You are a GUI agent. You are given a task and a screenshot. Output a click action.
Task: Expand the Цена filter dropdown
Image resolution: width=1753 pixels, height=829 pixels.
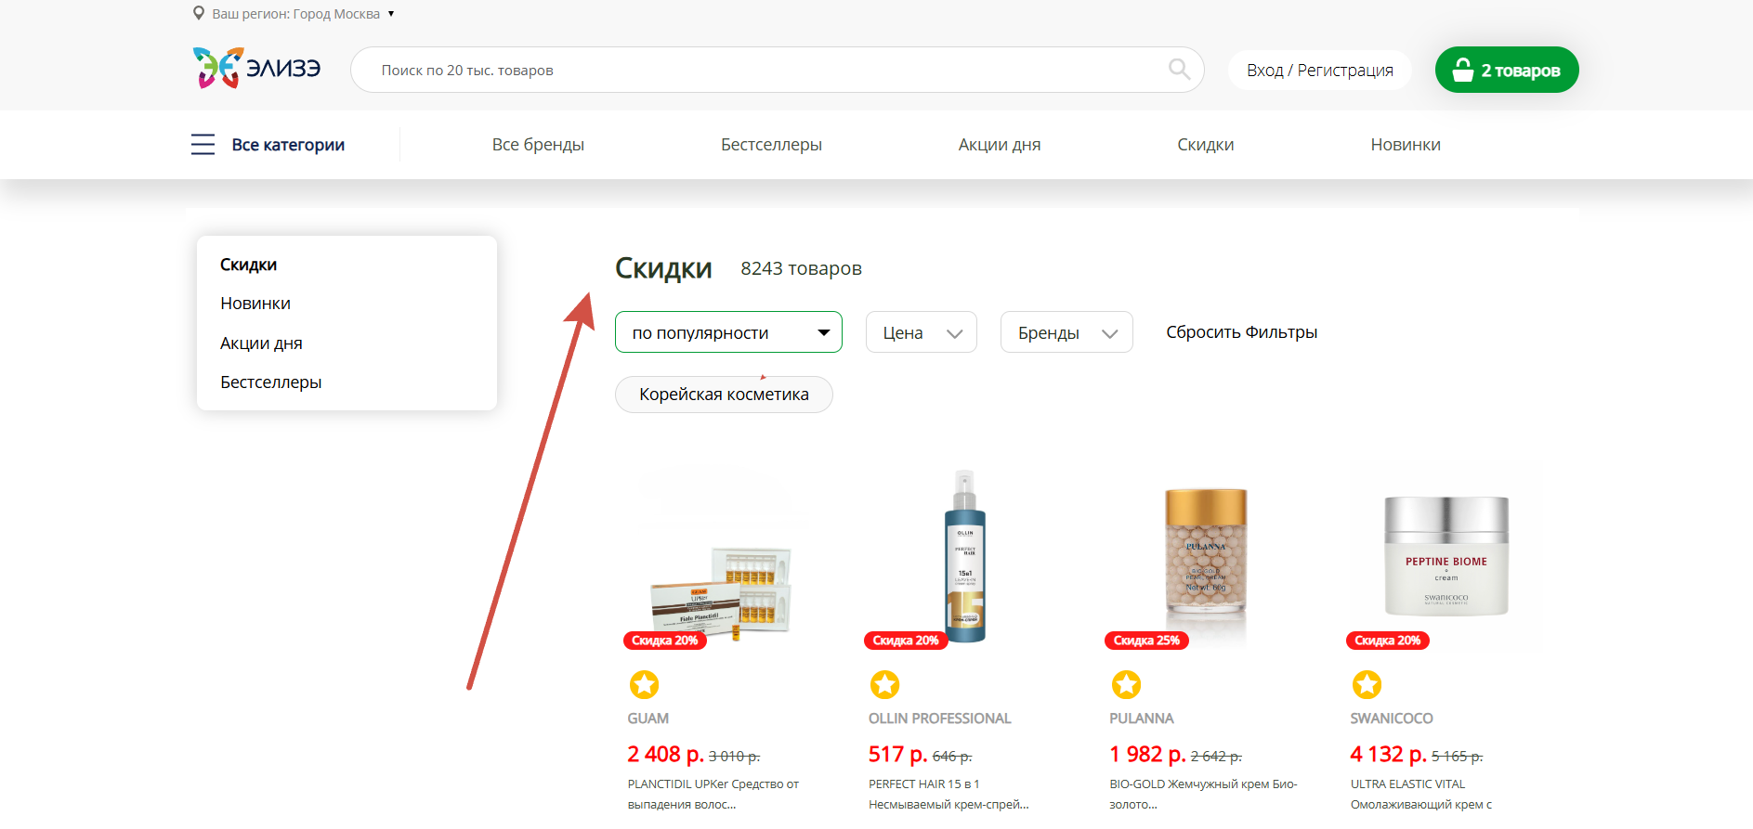point(921,332)
